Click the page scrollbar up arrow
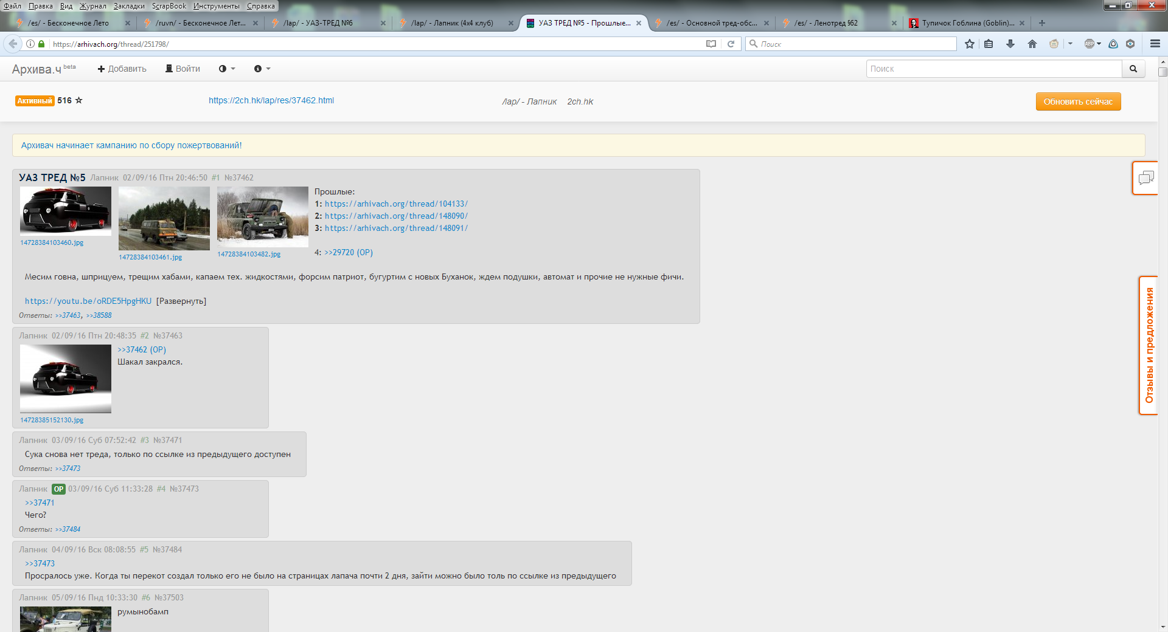The height and width of the screenshot is (632, 1168). [x=1163, y=61]
